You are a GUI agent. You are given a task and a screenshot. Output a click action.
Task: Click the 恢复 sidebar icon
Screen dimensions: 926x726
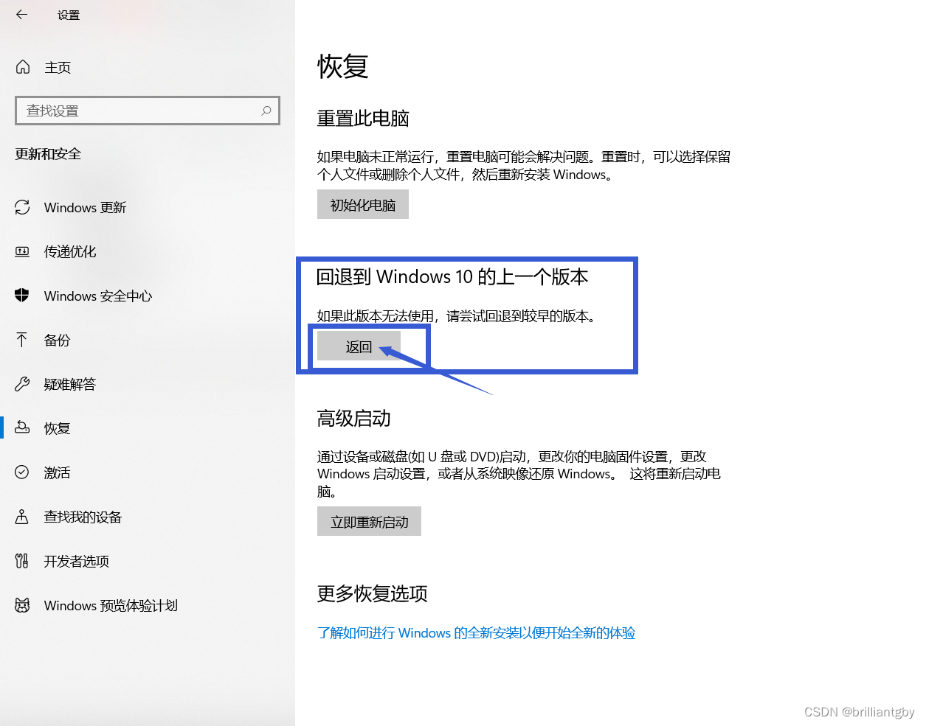coord(22,427)
